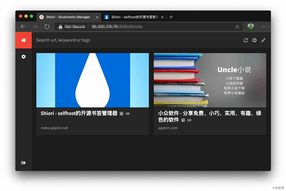Screen dimensions: 286x191
Task: Open the Shiori home page icon
Action: pos(23,40)
